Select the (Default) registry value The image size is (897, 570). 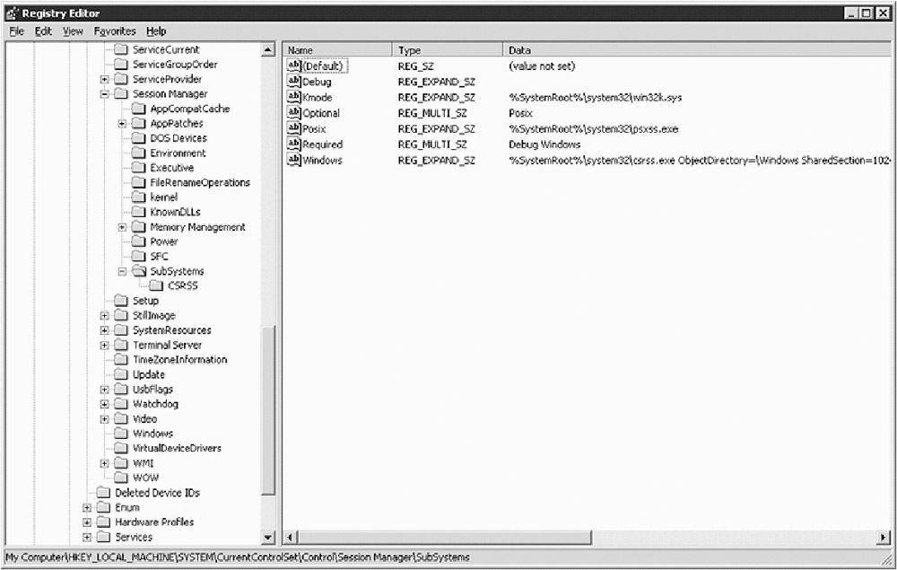323,66
